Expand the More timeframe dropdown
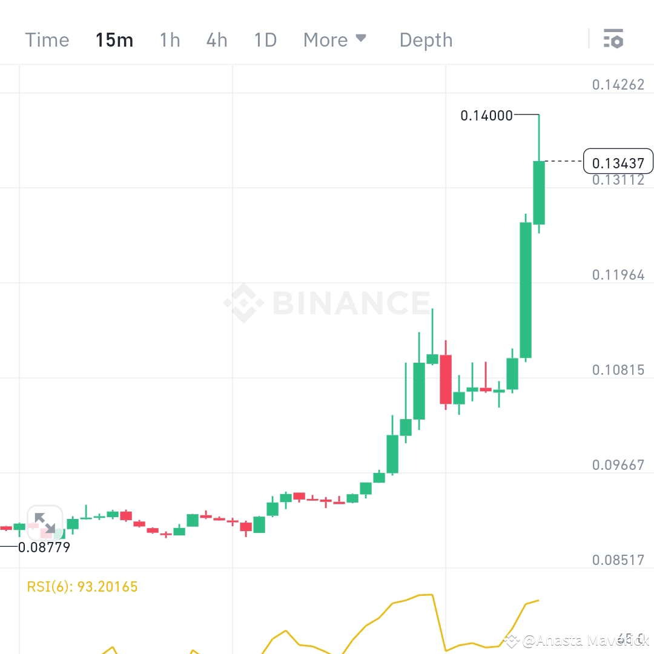The height and width of the screenshot is (654, 654). click(x=325, y=40)
